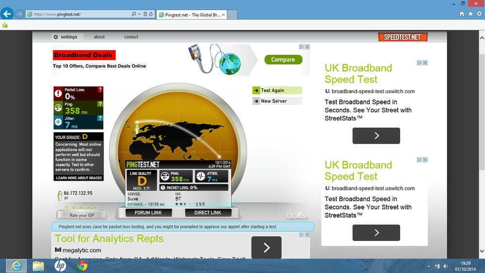Click the New Server button

[x=277, y=101]
